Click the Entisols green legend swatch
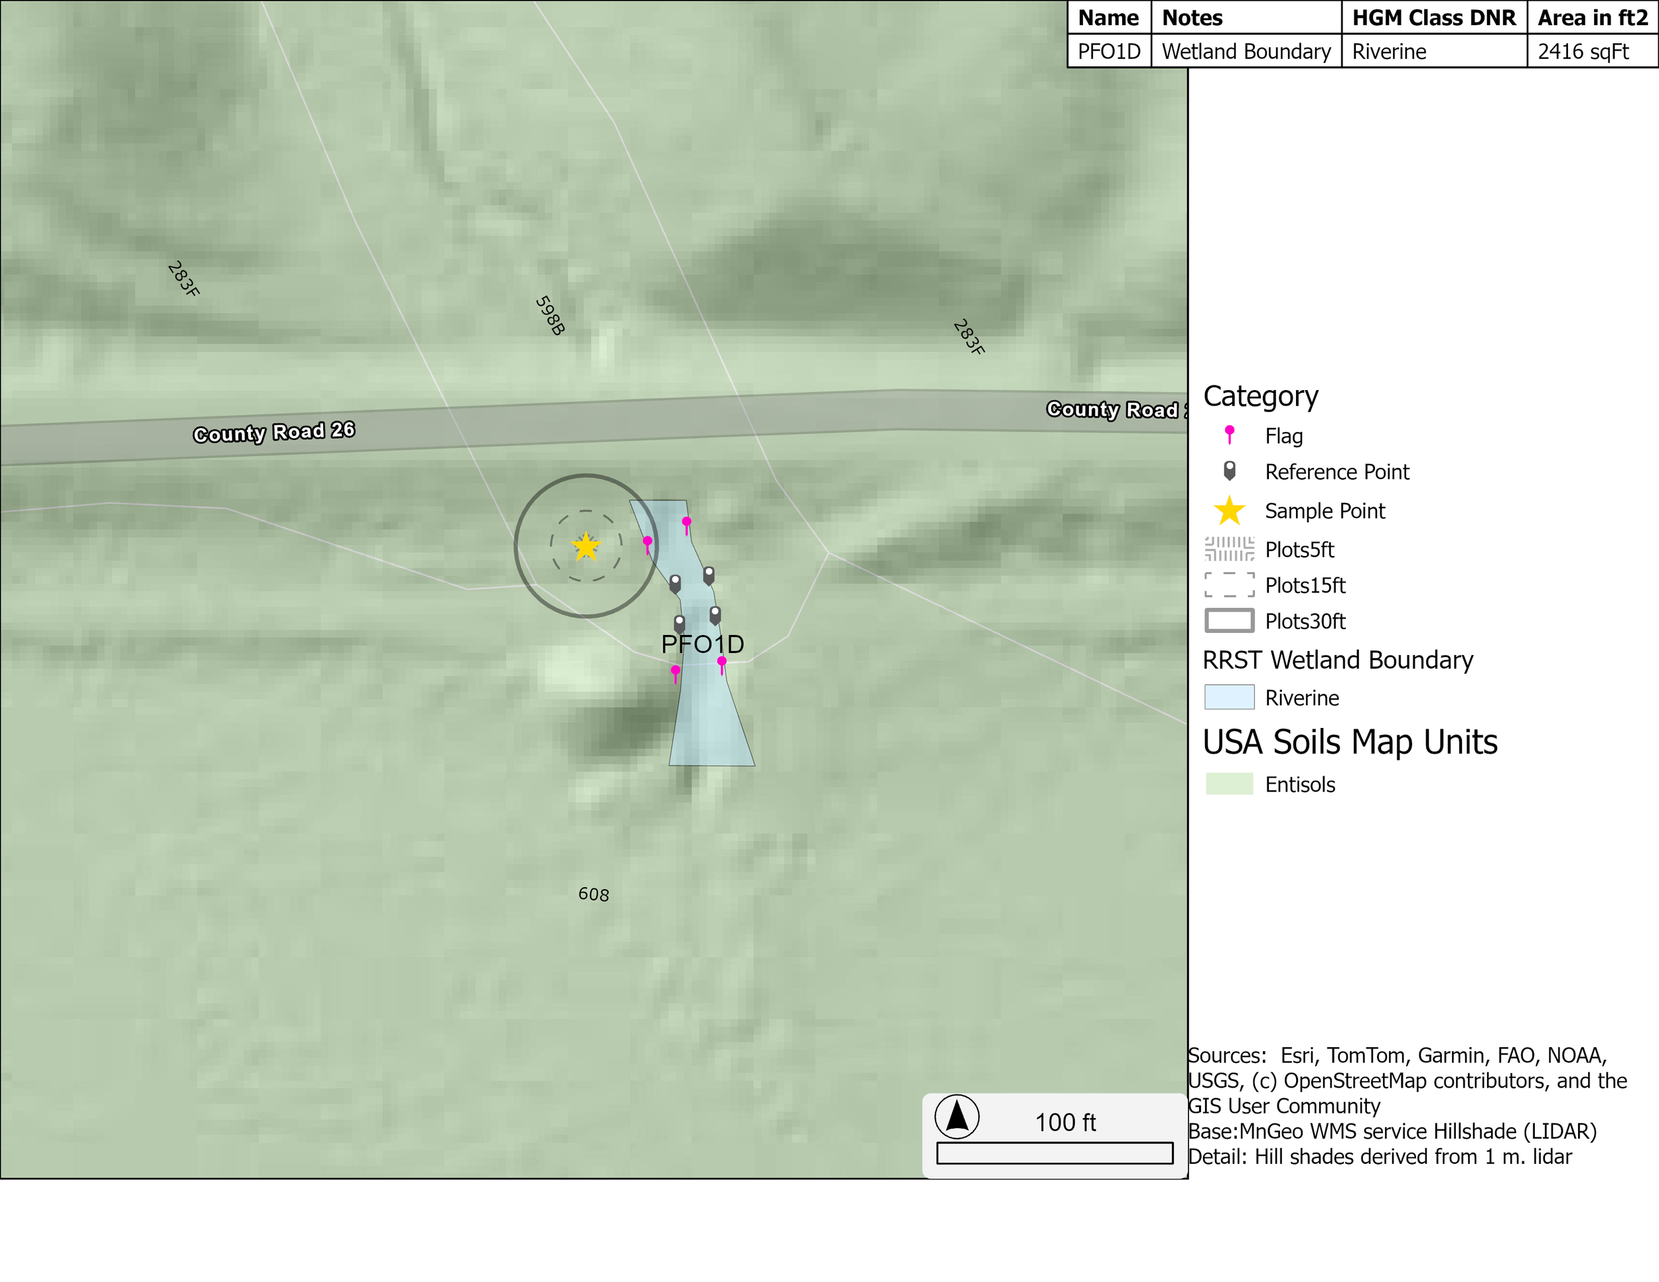Viewport: 1659px width, 1282px height. pos(1229,784)
